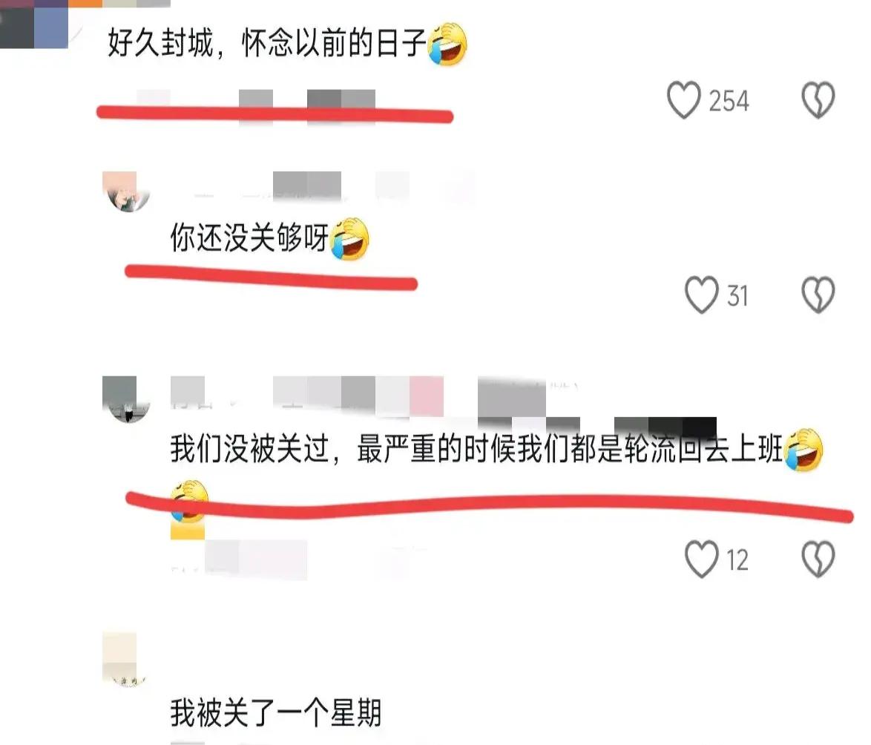871x745 pixels.
Task: Select reply text 你还没关够呀
Action: tap(249, 237)
